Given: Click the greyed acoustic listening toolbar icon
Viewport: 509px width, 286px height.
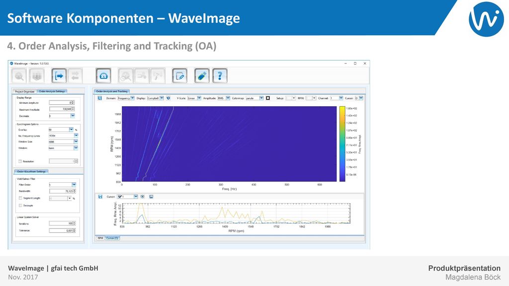Looking at the screenshot, I should (158, 76).
